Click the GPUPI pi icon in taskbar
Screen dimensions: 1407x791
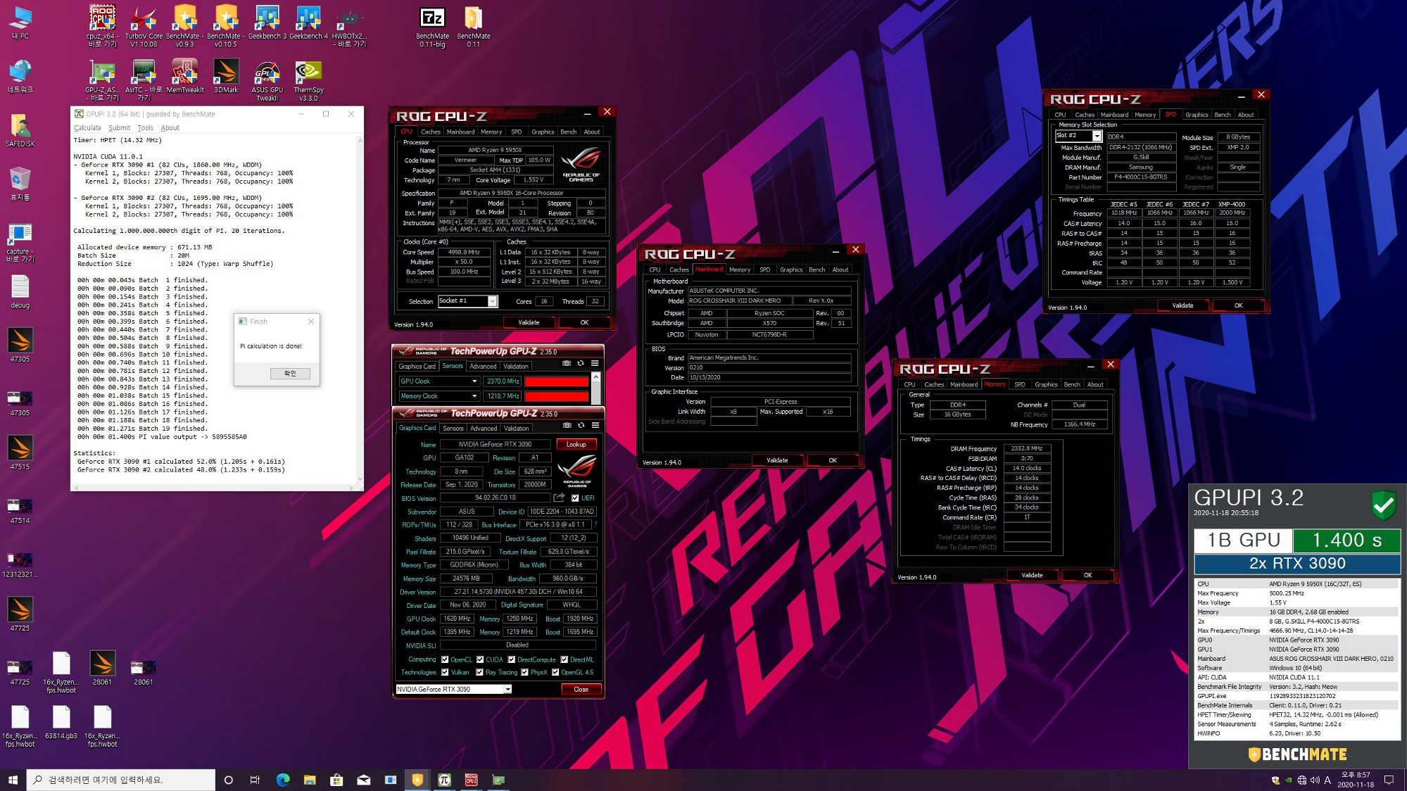coord(444,780)
